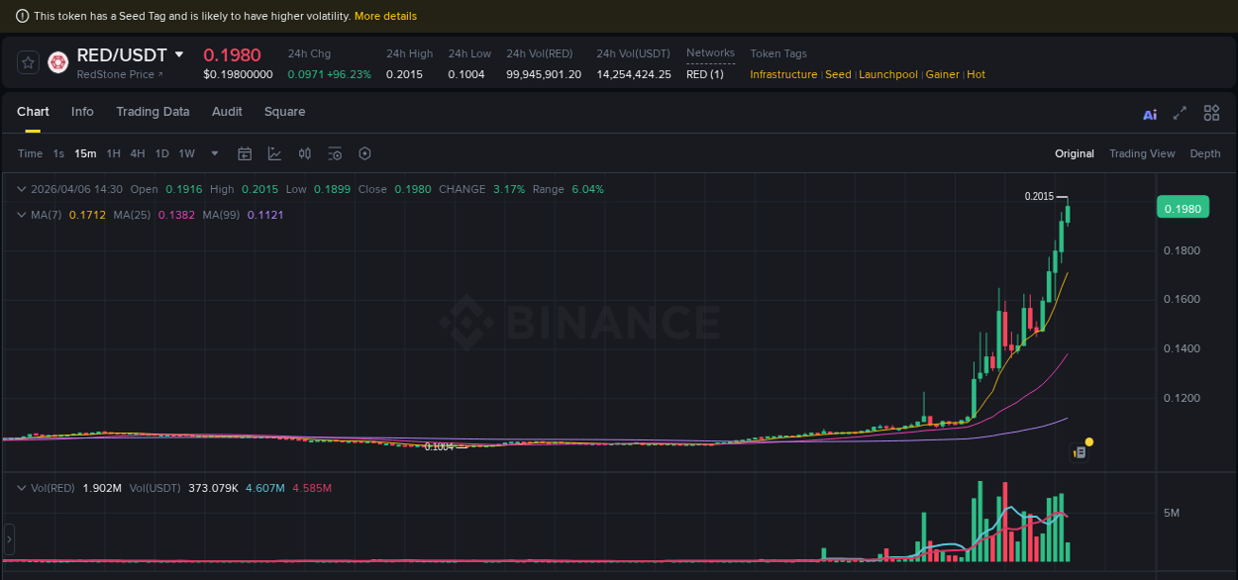Click the 0.1400 price axis label
The image size is (1238, 580).
click(1182, 349)
